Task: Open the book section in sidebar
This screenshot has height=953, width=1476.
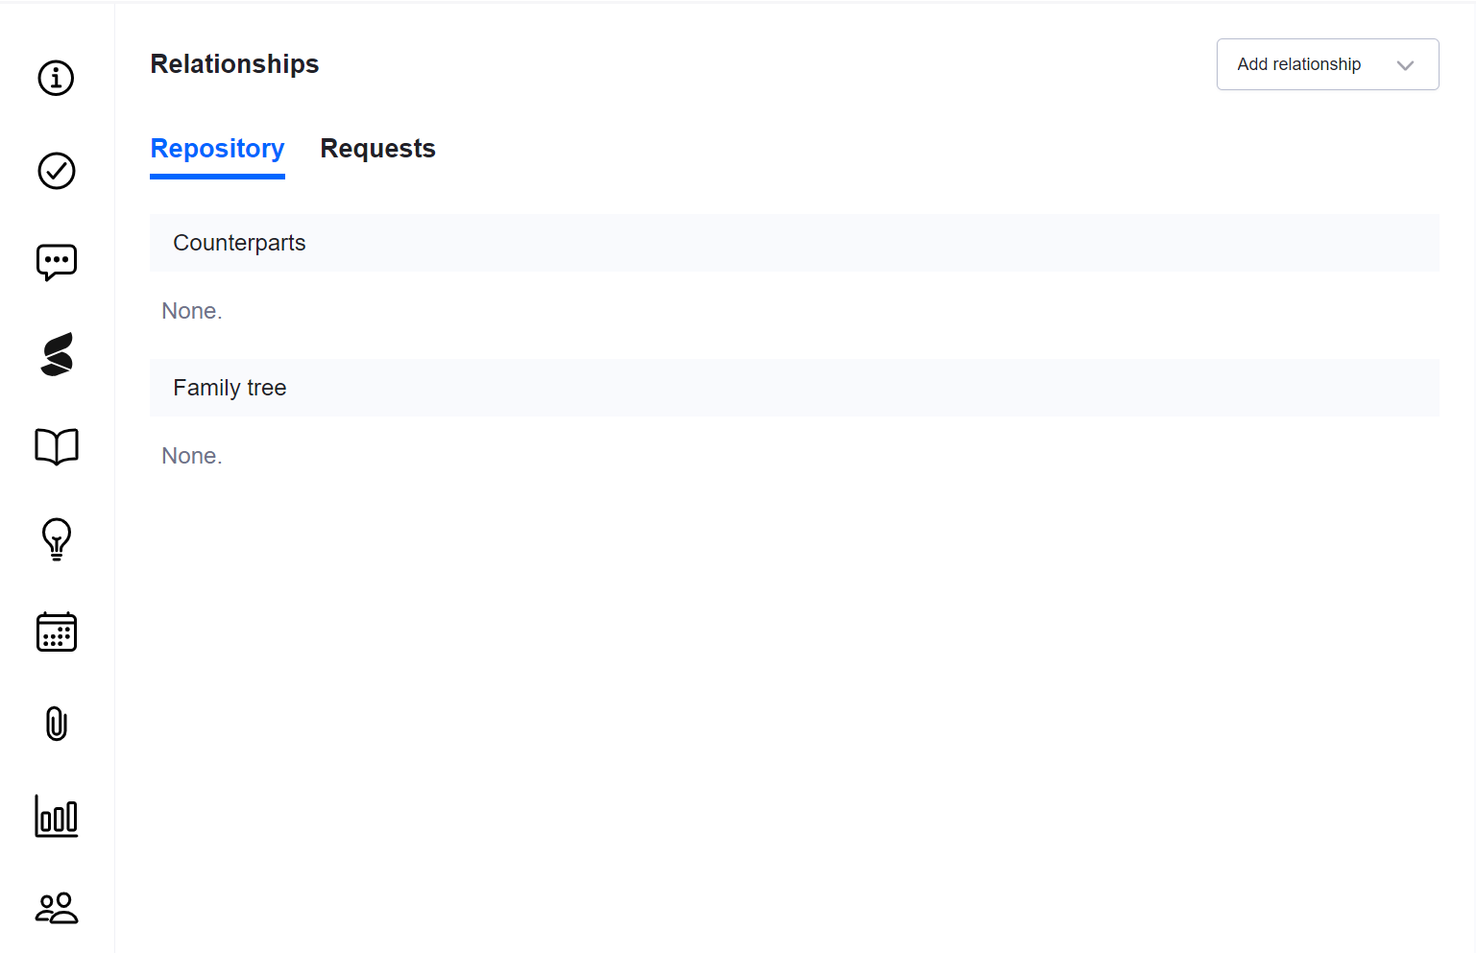Action: (x=56, y=445)
